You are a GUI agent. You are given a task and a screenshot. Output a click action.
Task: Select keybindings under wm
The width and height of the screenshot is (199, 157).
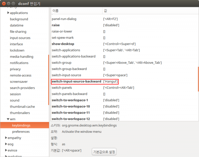coord(25,125)
